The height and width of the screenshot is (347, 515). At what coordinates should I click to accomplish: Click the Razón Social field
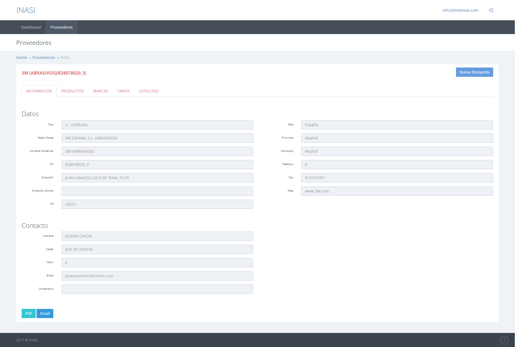157,138
